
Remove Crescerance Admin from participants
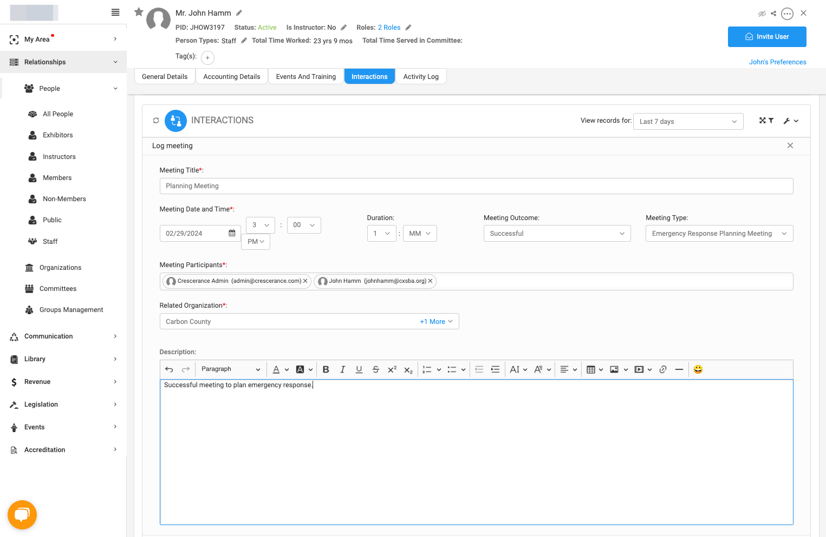point(305,281)
